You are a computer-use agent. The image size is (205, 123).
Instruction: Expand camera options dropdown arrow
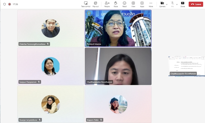167,4
